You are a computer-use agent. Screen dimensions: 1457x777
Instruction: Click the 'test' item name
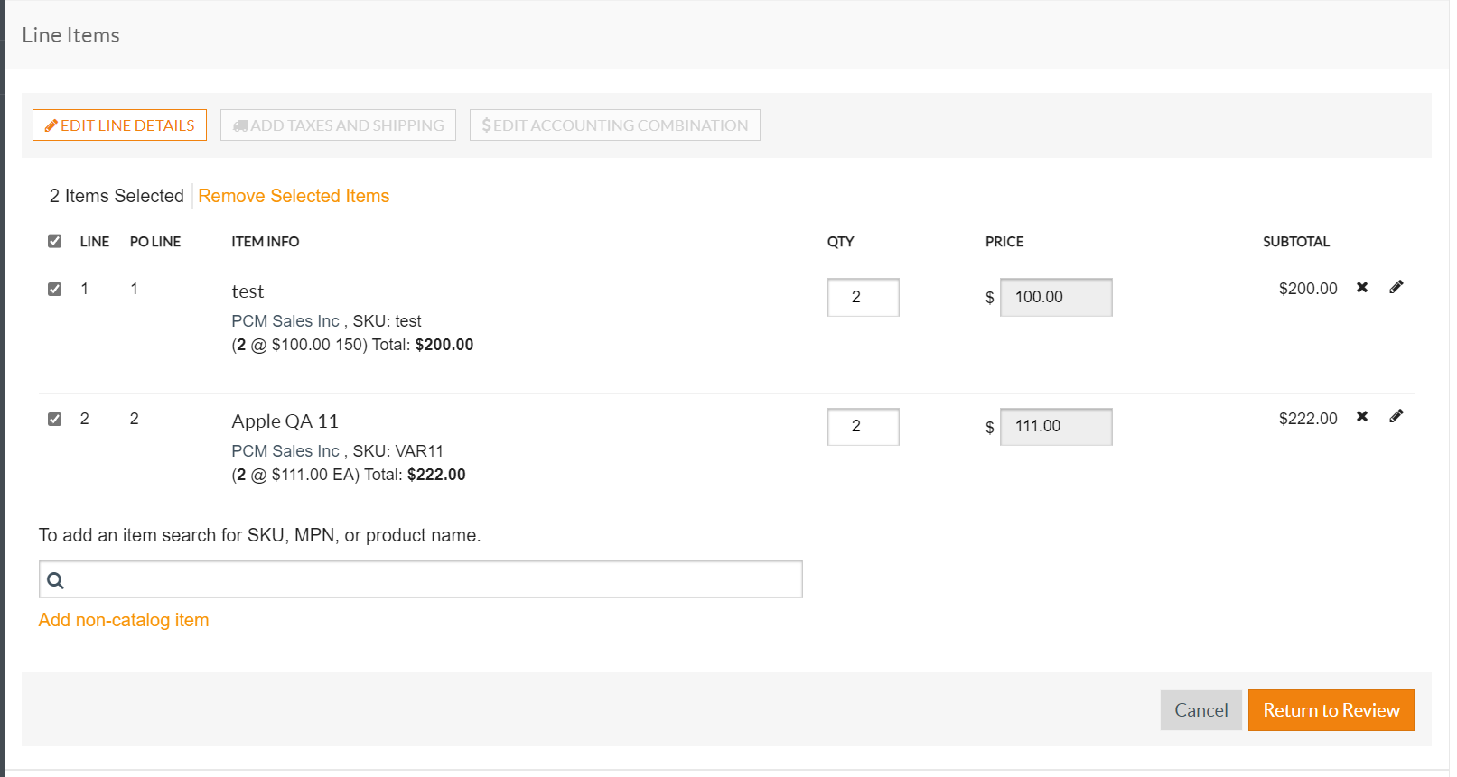point(248,291)
